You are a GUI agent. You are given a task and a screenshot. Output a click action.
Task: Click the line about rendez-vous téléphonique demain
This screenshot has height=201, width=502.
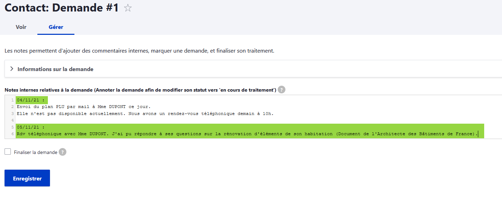click(x=145, y=114)
